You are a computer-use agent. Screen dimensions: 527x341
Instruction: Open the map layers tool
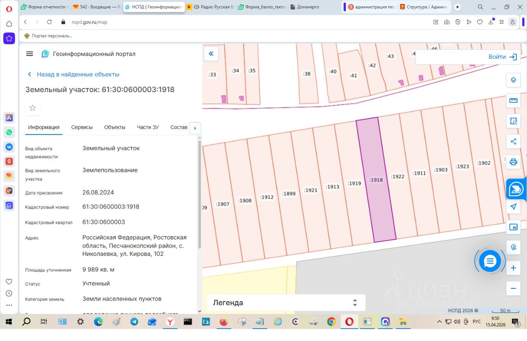click(513, 80)
